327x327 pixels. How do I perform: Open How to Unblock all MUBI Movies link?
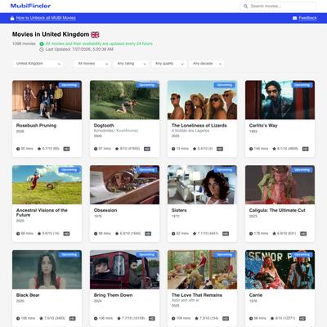point(46,18)
